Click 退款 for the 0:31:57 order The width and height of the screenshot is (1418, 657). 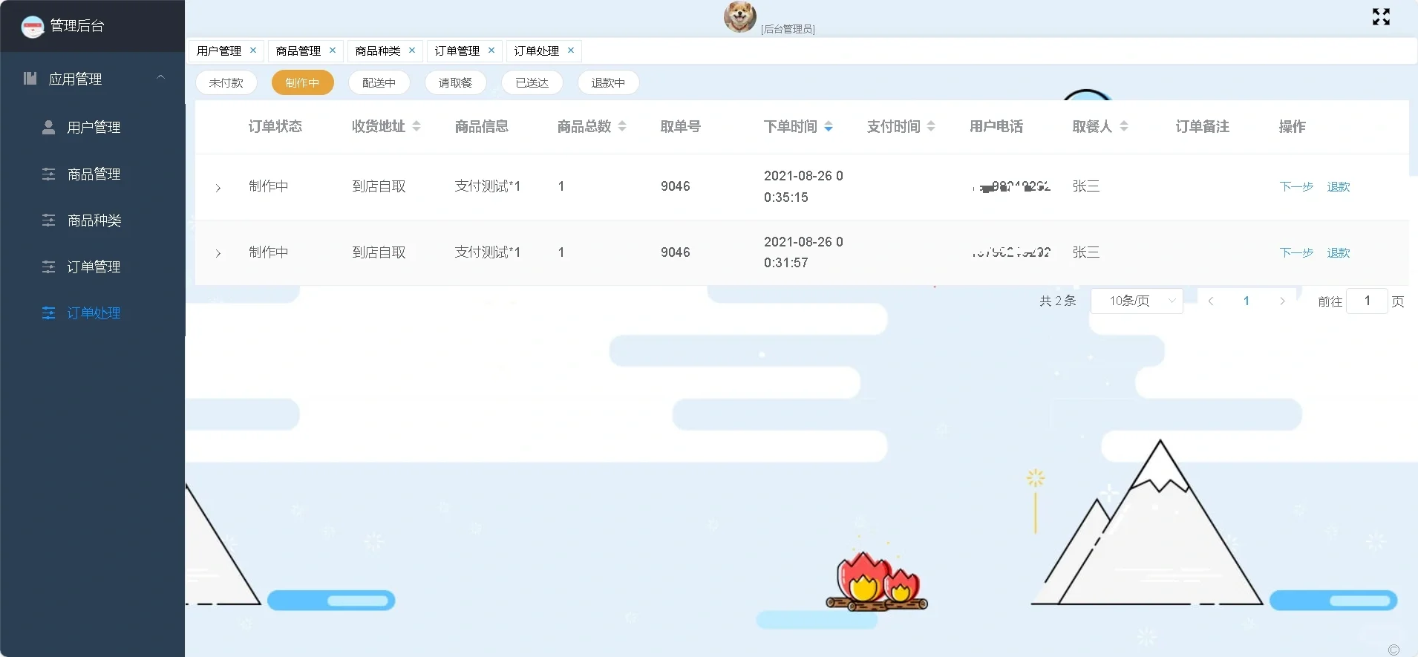[x=1339, y=252]
